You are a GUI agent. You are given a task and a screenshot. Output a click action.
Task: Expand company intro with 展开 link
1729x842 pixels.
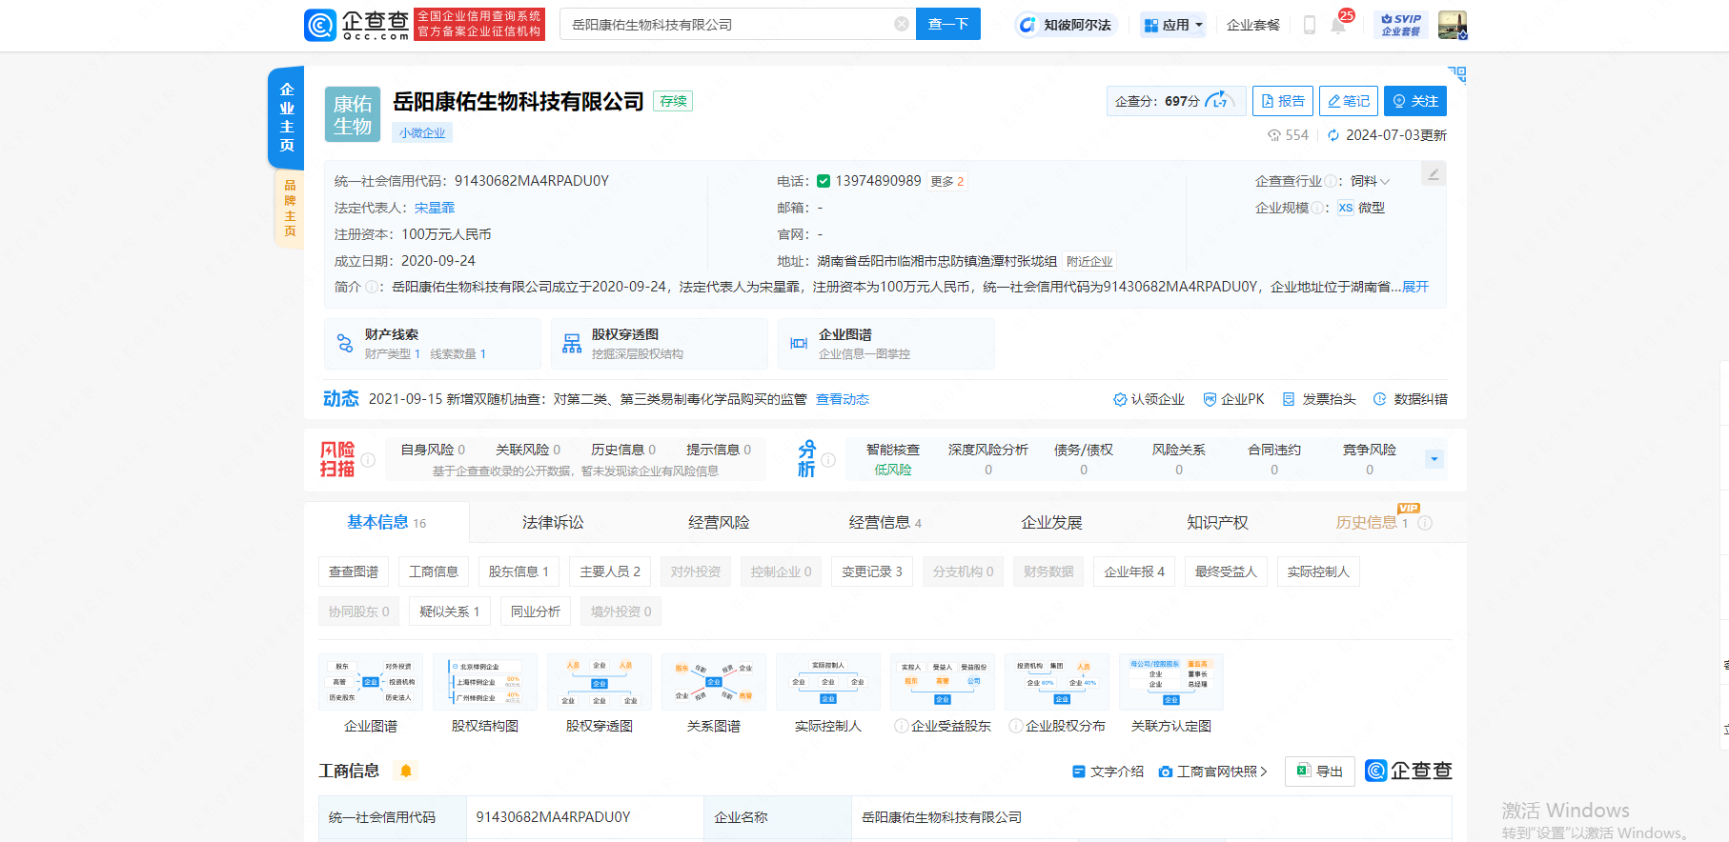pyautogui.click(x=1415, y=287)
